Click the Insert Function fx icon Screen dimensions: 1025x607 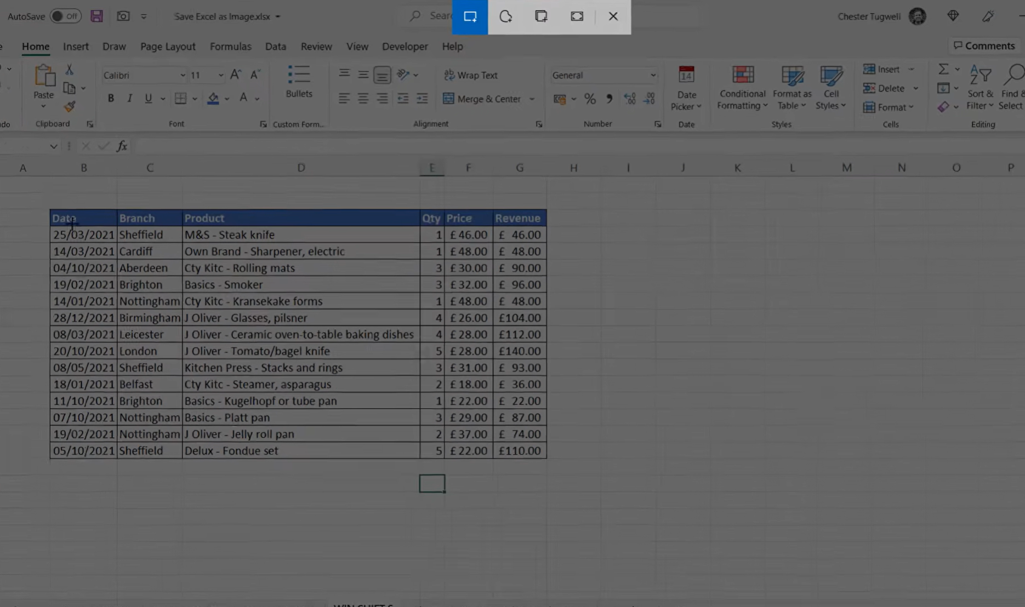122,146
